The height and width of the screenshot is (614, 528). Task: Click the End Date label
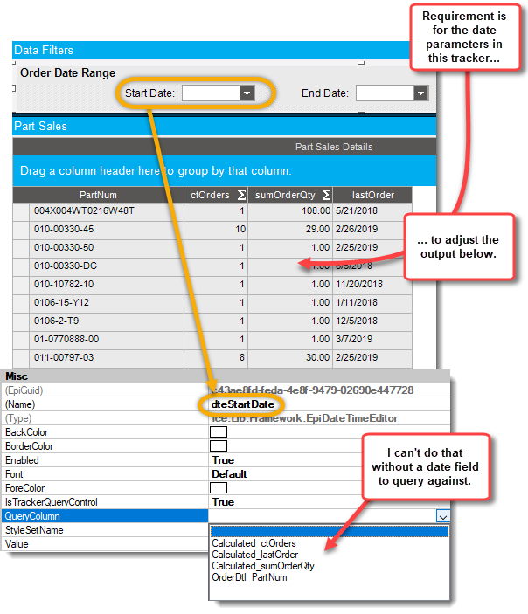pyautogui.click(x=324, y=93)
